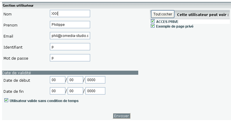Focus the Prenom field containing Philippe
231x123 pixels.
70,25
